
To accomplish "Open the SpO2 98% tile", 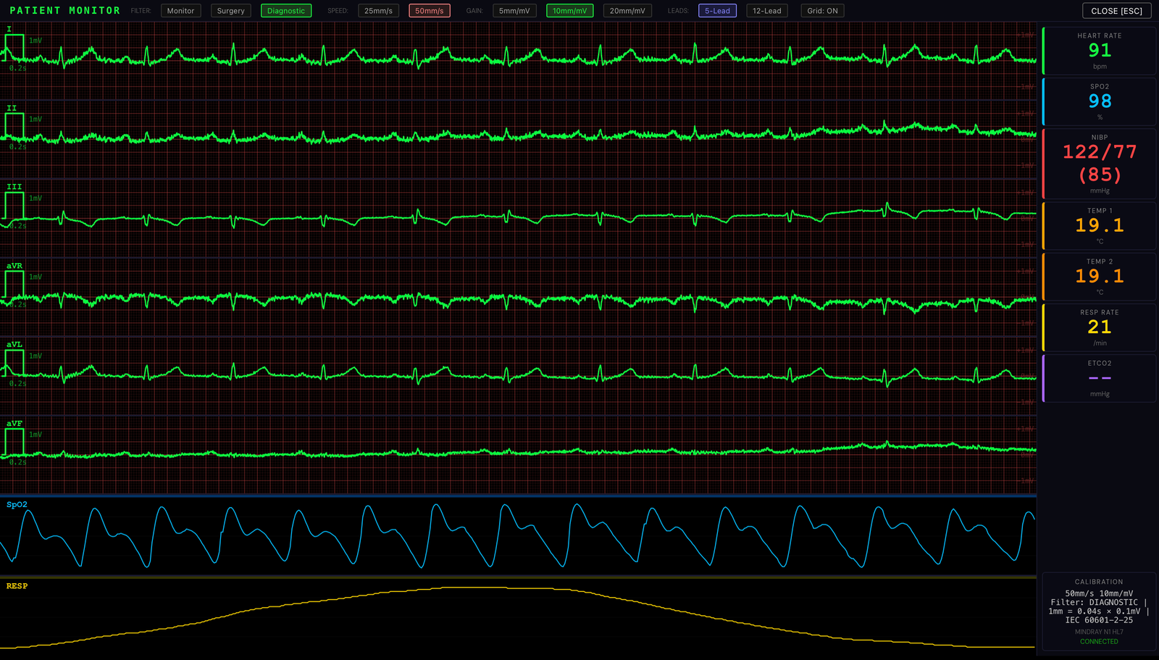I will pyautogui.click(x=1100, y=101).
